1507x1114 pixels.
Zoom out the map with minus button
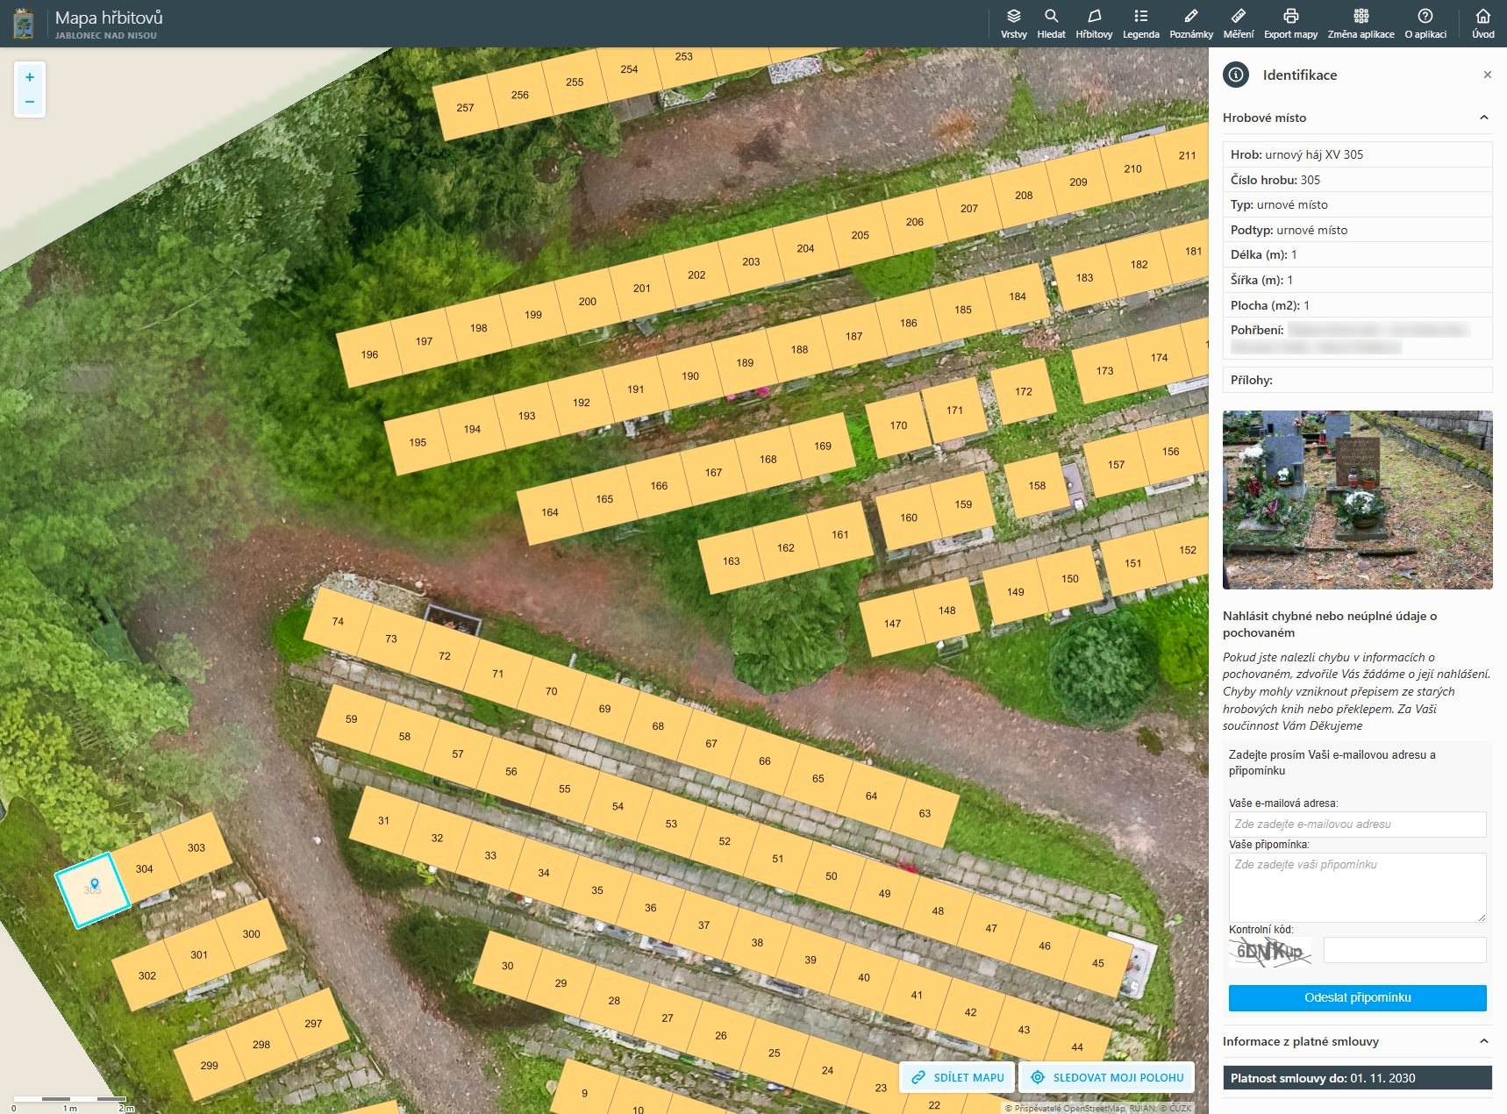pyautogui.click(x=30, y=102)
